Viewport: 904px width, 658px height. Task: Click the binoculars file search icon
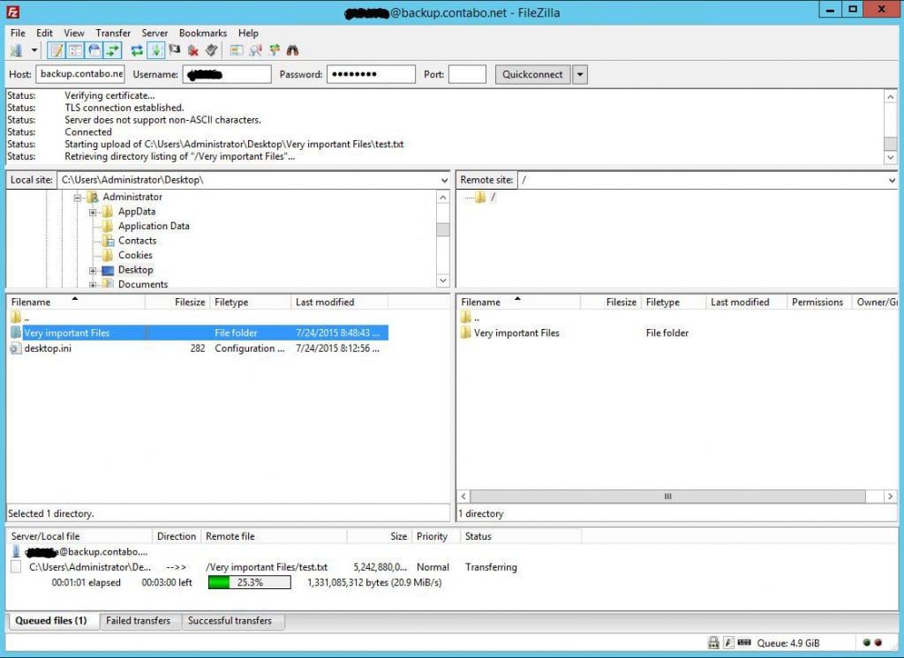(293, 50)
